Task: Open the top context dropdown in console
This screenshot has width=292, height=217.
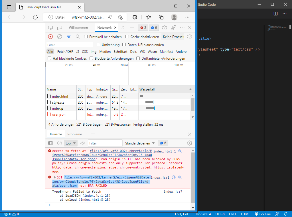Action: [71, 143]
